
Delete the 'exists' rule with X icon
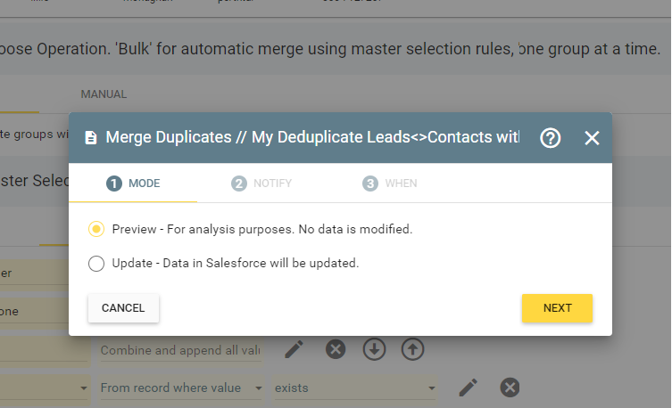pyautogui.click(x=509, y=388)
